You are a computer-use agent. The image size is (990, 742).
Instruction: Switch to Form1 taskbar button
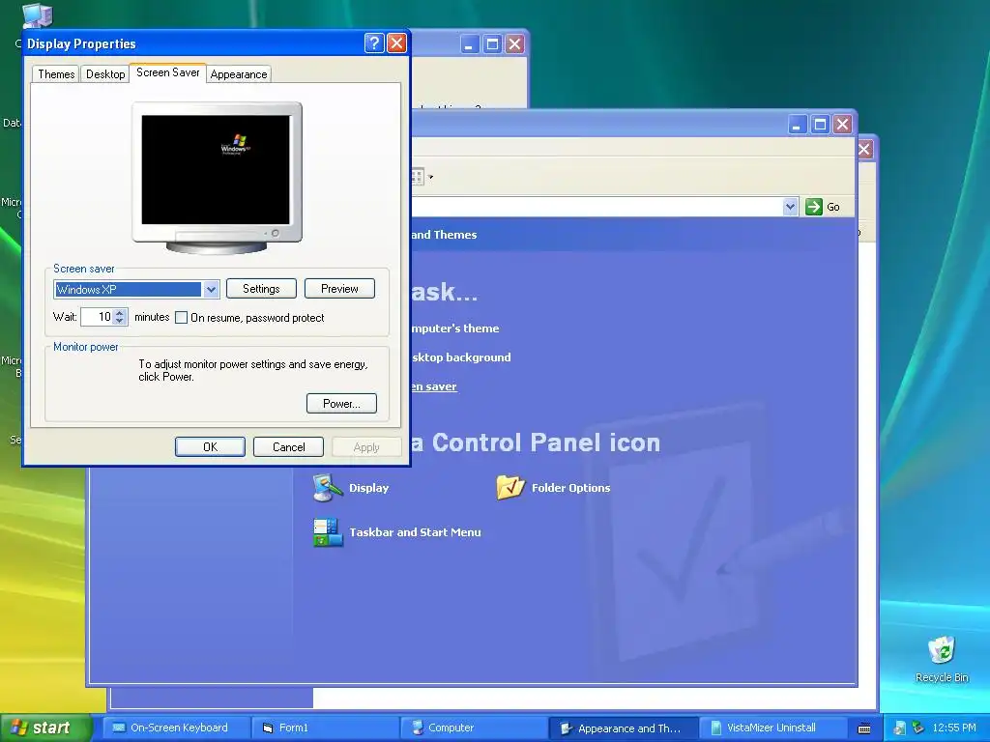pyautogui.click(x=325, y=728)
